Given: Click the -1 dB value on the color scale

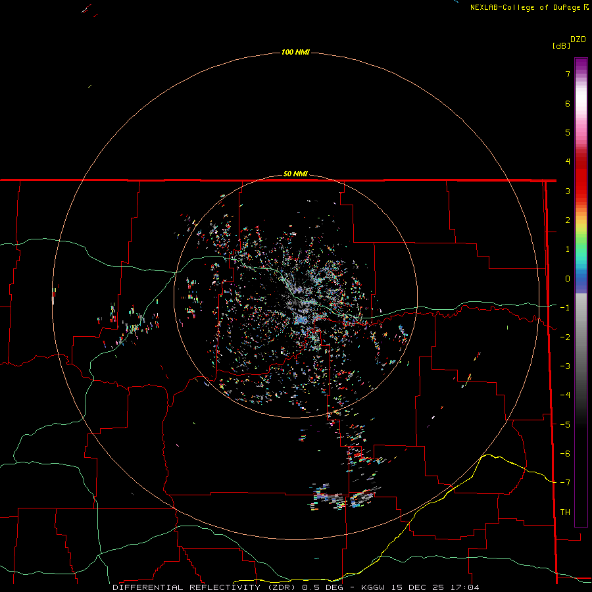Looking at the screenshot, I should pyautogui.click(x=565, y=308).
